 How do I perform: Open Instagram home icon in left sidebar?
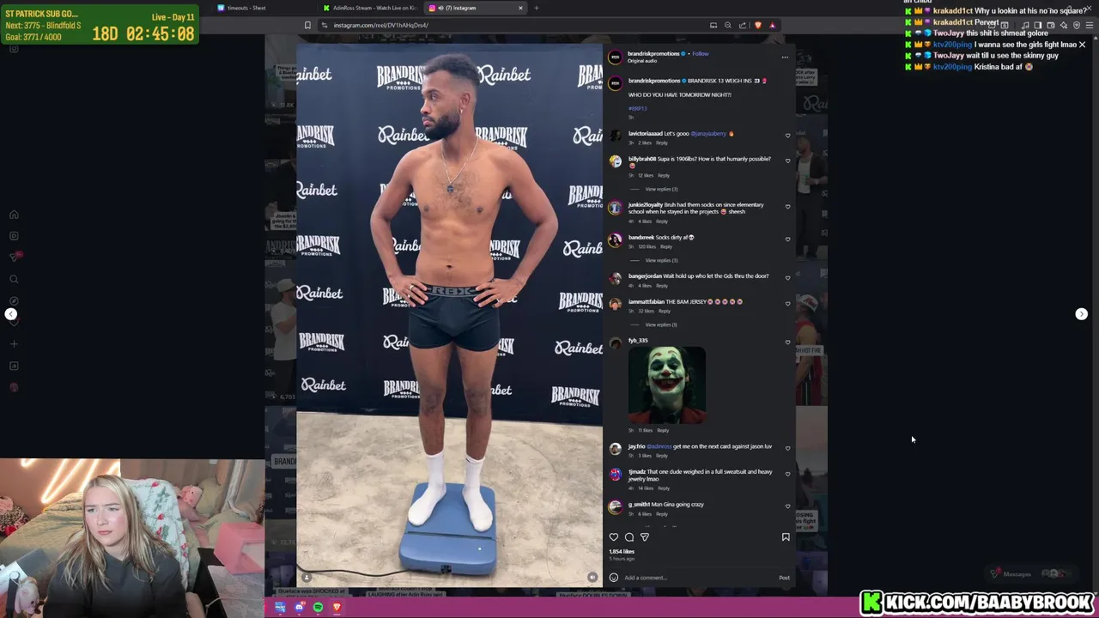coord(14,215)
